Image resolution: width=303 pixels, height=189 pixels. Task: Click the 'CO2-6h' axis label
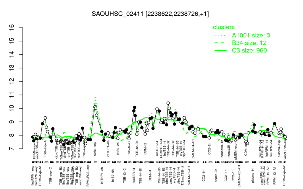(204, 175)
